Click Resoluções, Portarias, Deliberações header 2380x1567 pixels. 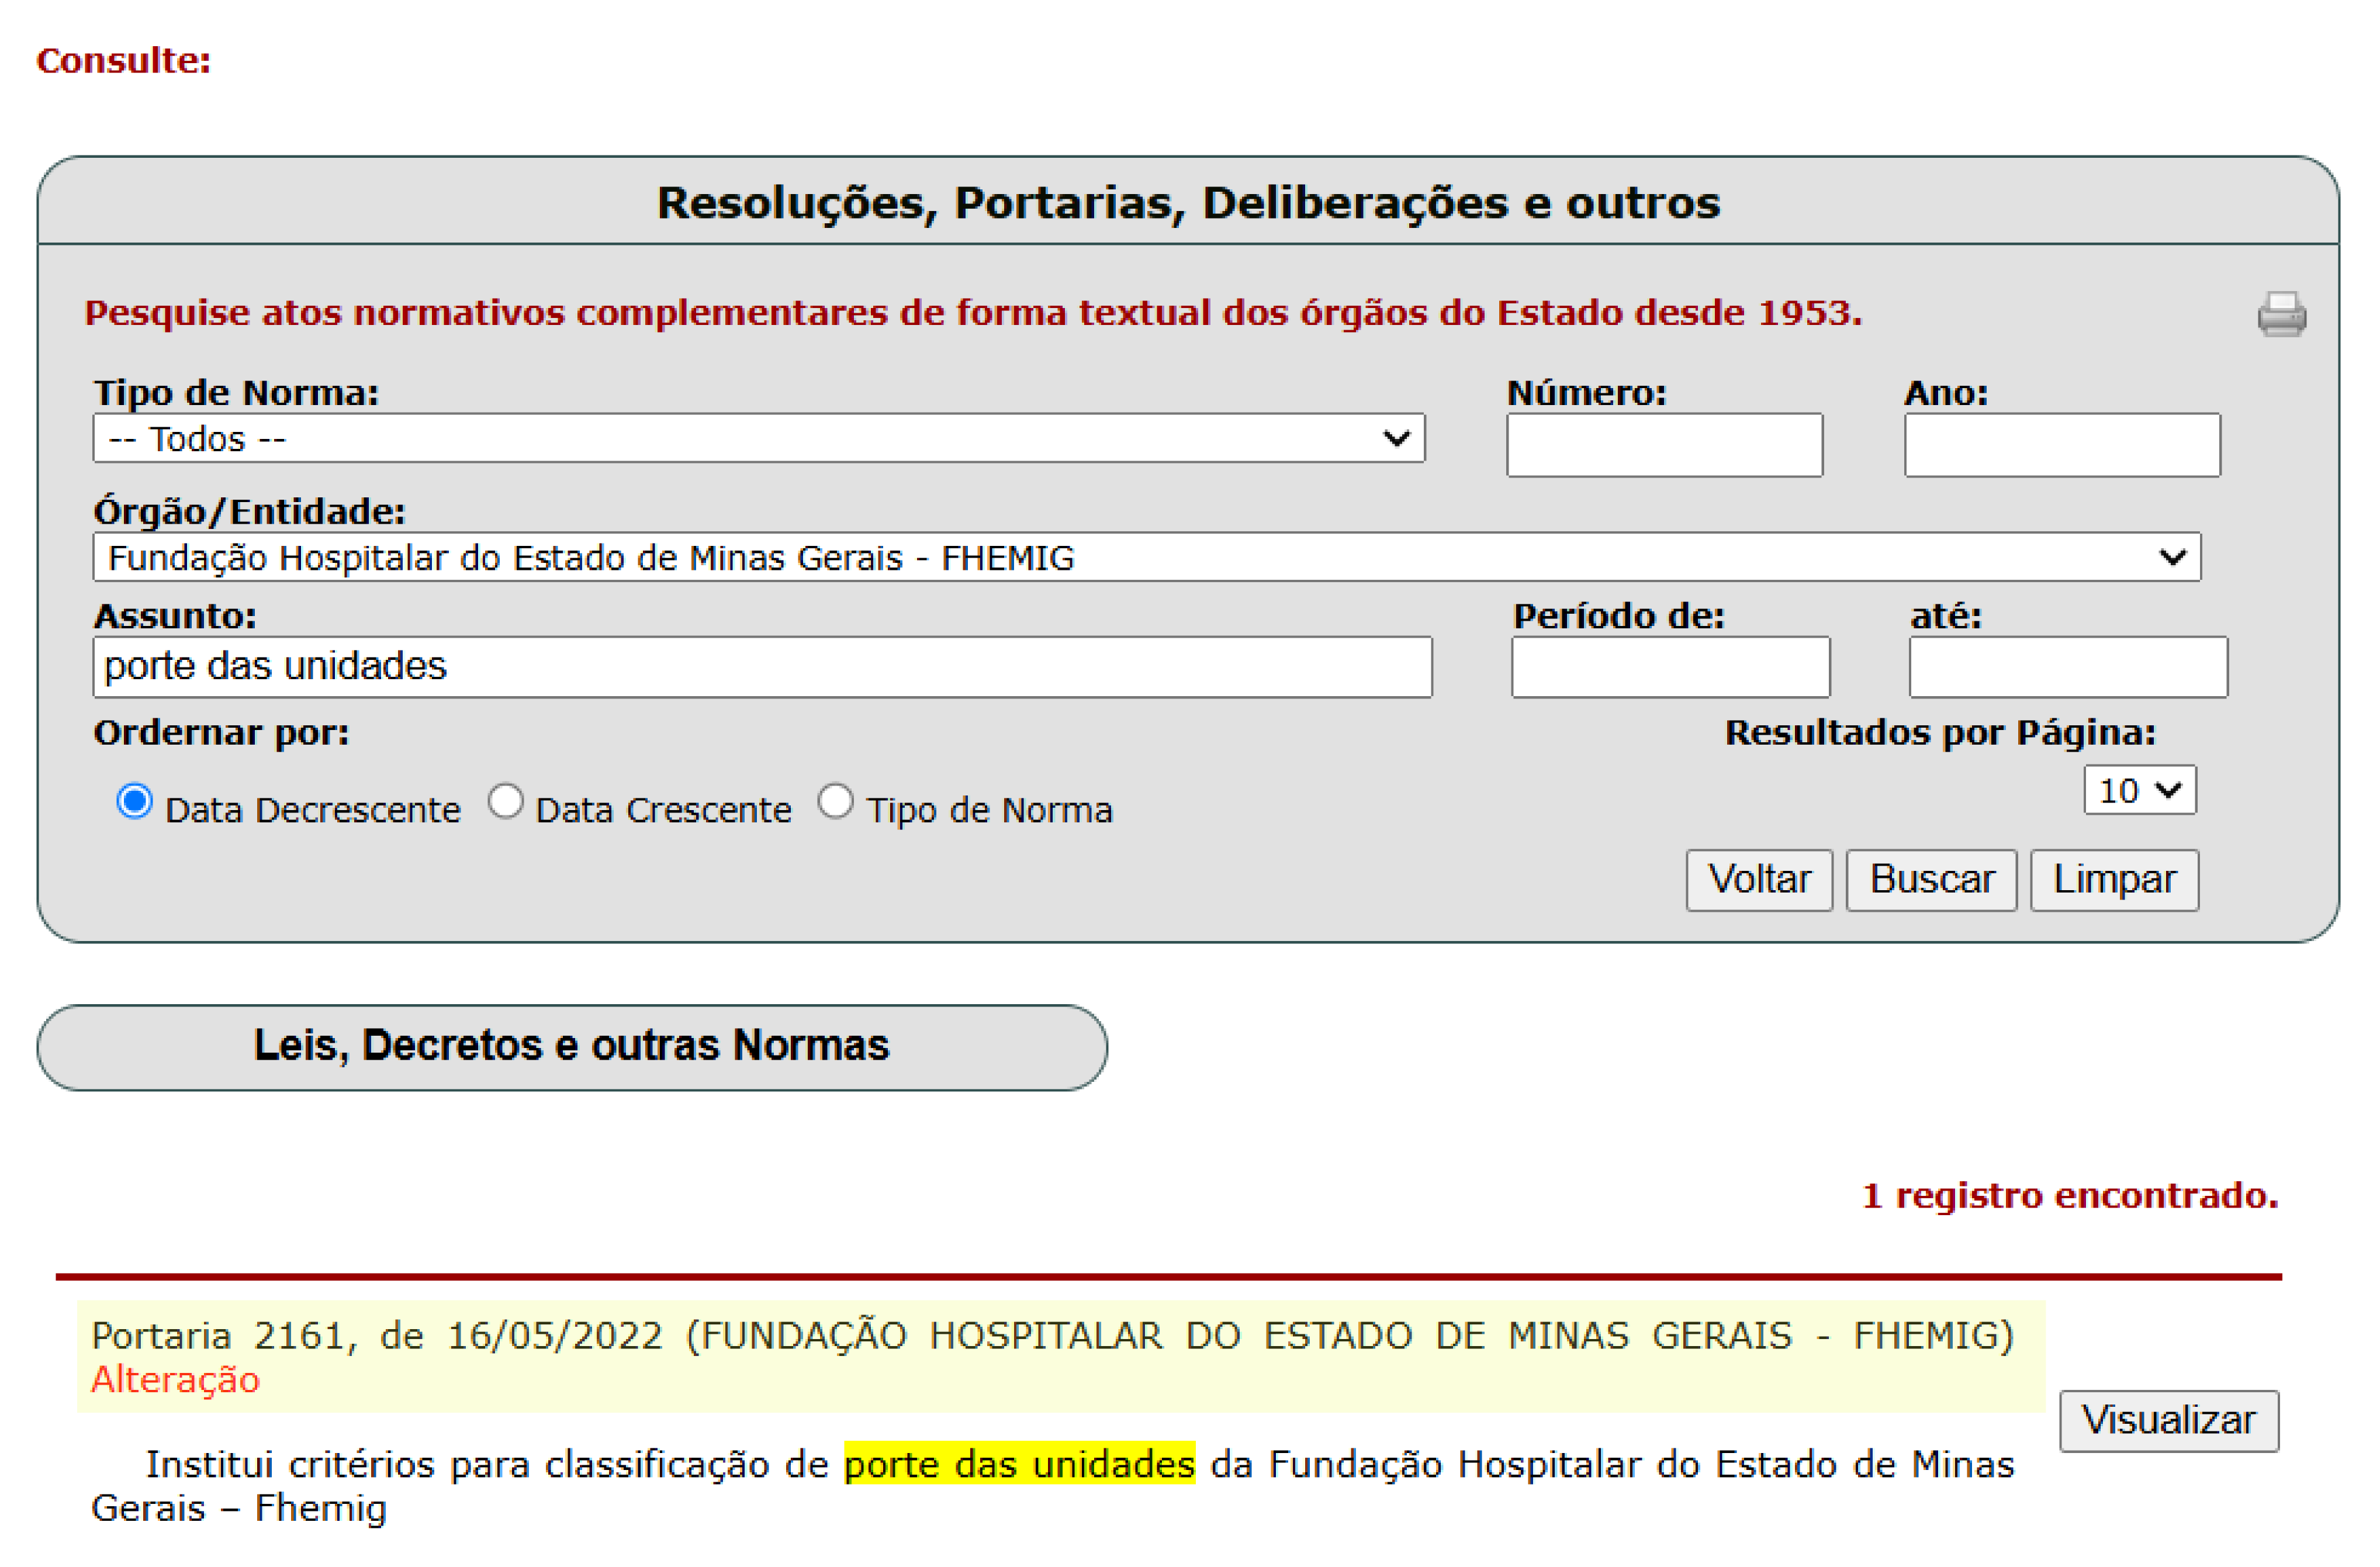(1188, 203)
